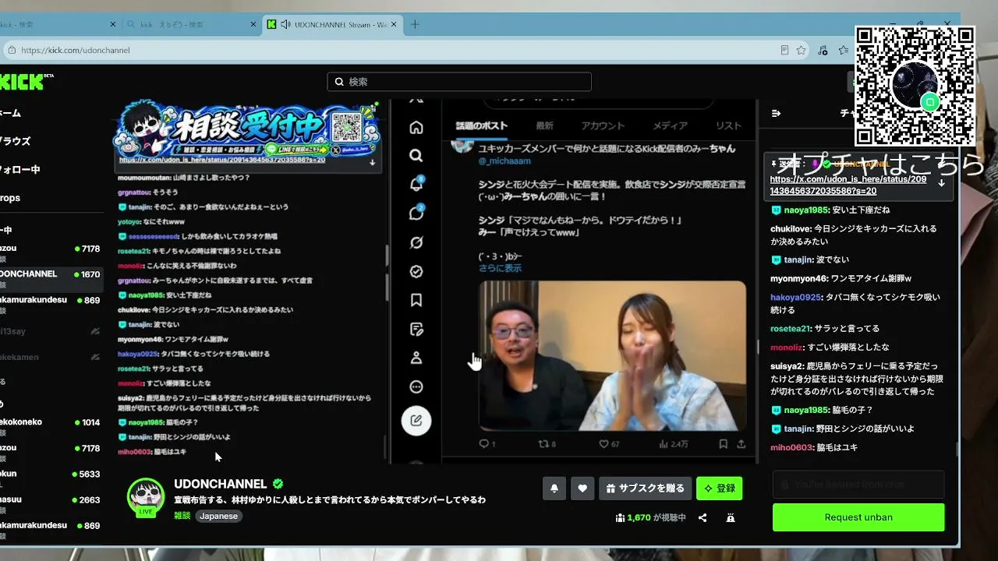The image size is (998, 561).
Task: Open the X search magnifier icon
Action: pyautogui.click(x=416, y=156)
